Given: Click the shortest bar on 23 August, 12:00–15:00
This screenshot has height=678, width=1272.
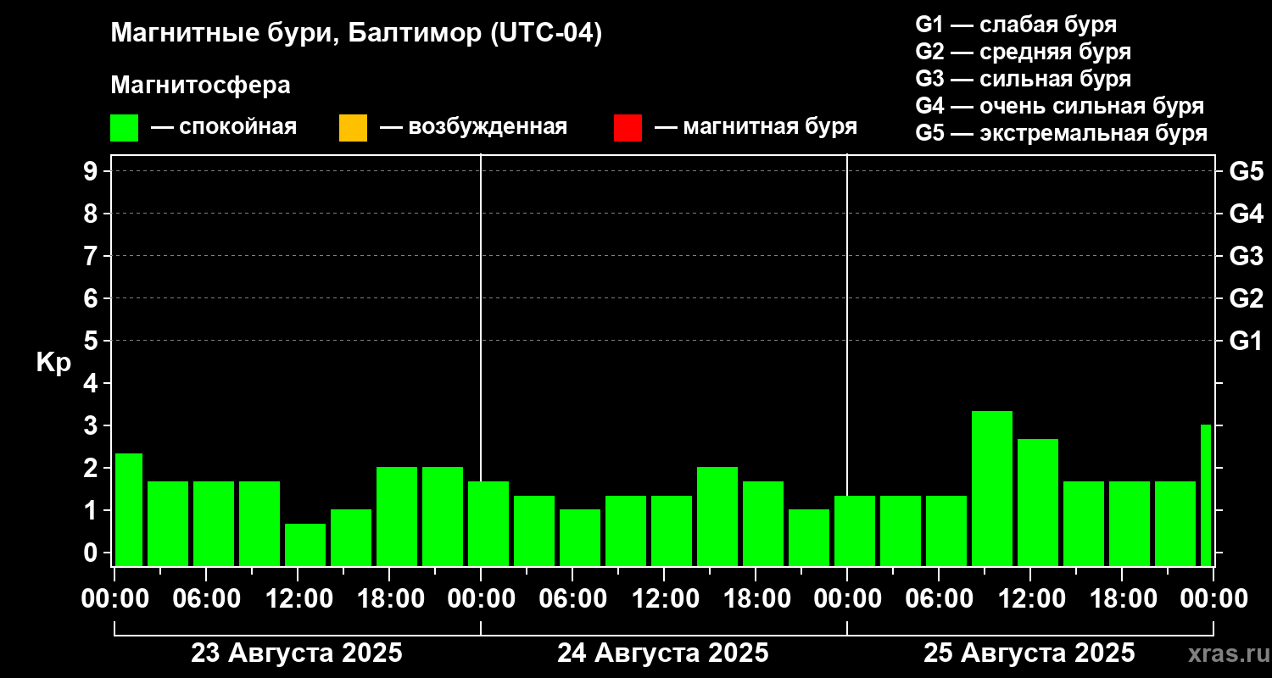Looking at the screenshot, I should [305, 545].
